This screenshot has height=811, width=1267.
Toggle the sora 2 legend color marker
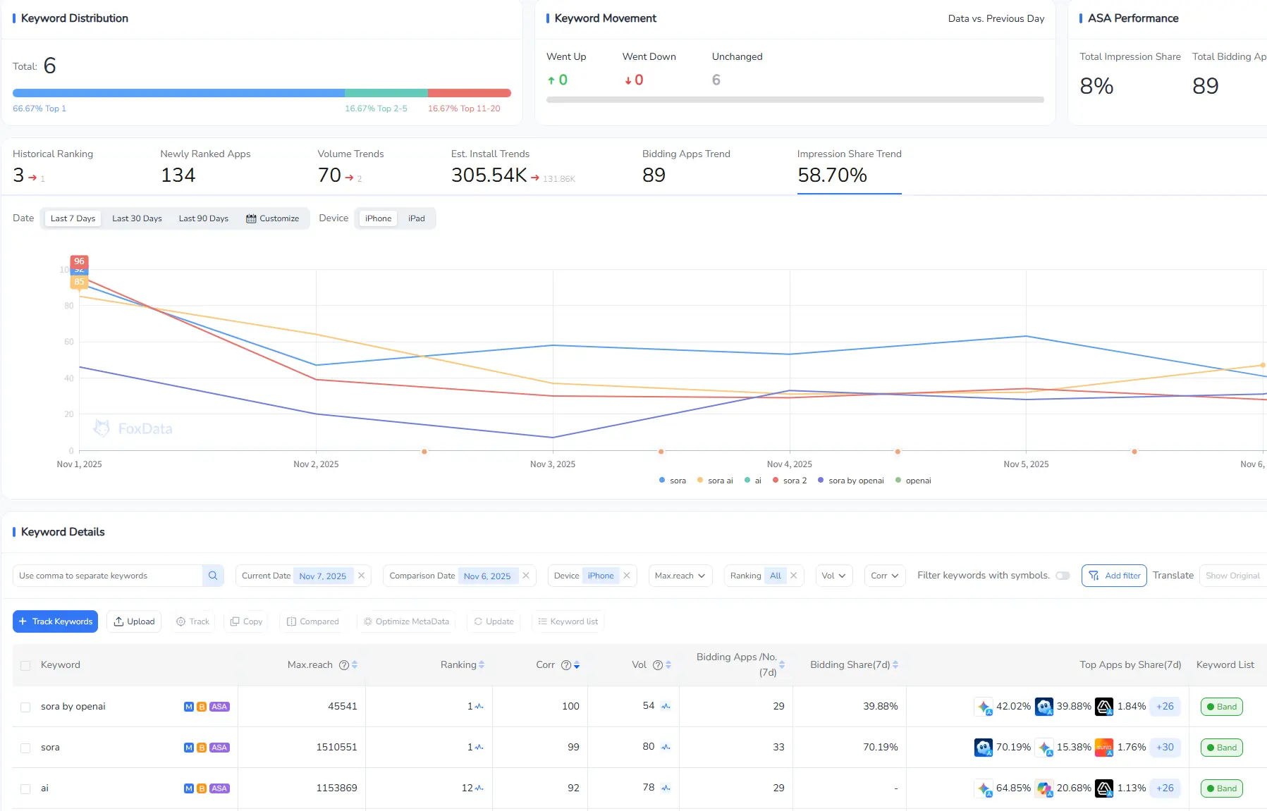(776, 481)
